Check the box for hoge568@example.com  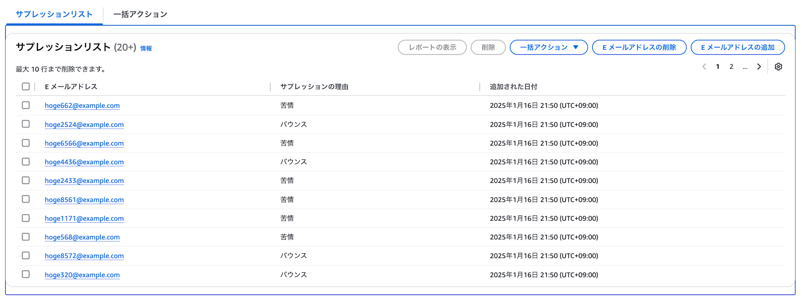pos(26,237)
